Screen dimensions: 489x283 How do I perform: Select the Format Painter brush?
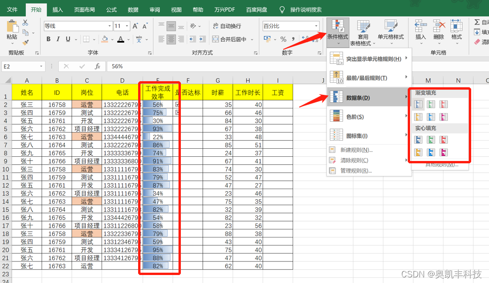click(x=25, y=42)
